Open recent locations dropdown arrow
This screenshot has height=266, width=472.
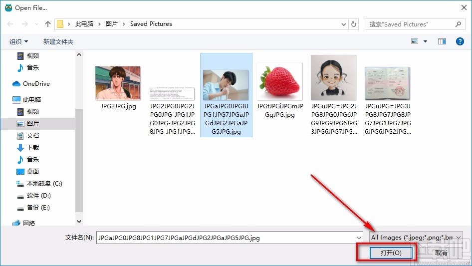(36, 24)
